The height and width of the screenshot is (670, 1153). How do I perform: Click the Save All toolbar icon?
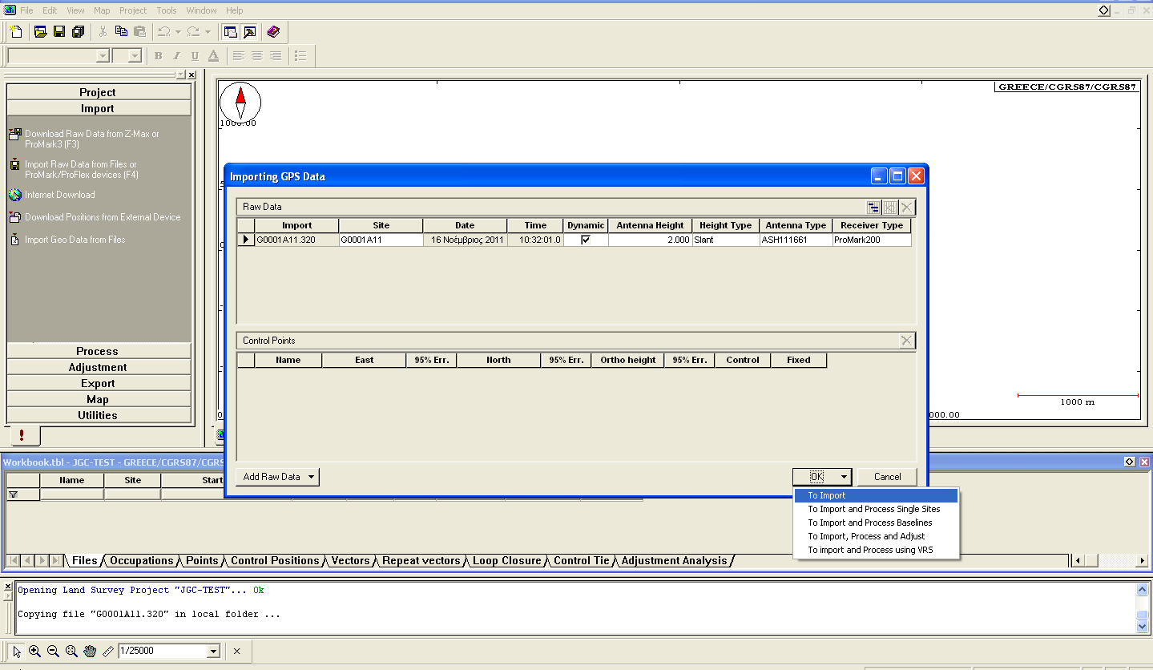(x=78, y=32)
